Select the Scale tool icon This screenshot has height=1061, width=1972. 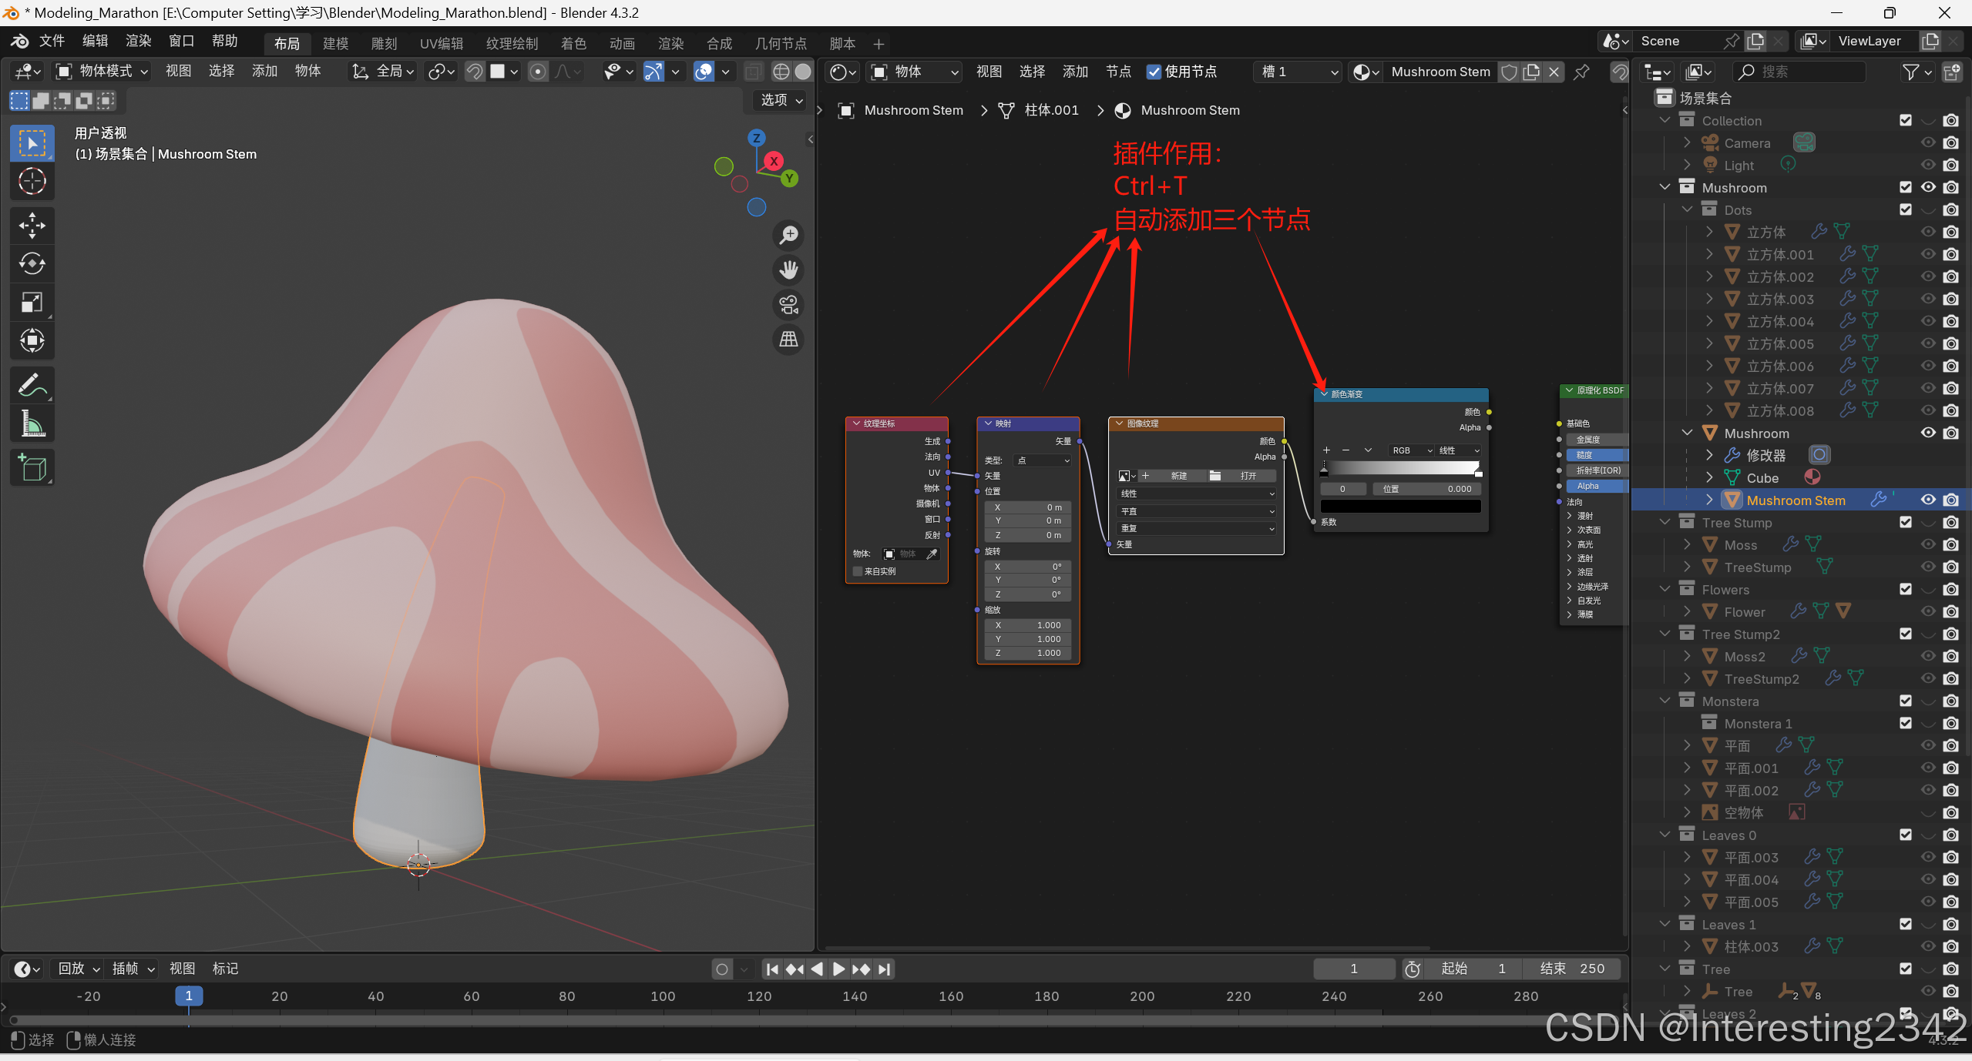pyautogui.click(x=32, y=303)
